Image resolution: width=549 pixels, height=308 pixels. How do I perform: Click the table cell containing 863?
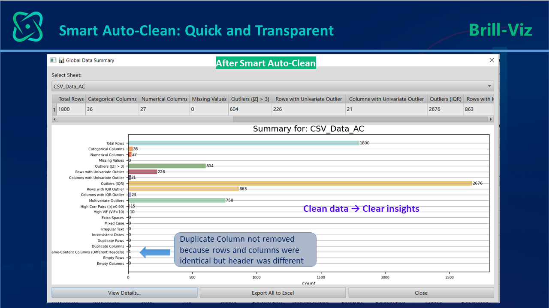[479, 109]
